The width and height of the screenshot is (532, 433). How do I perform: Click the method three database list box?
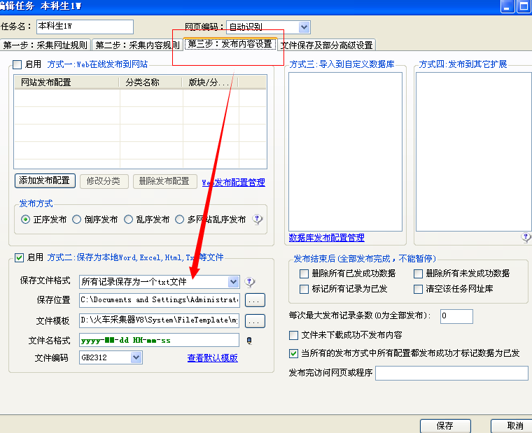345,152
